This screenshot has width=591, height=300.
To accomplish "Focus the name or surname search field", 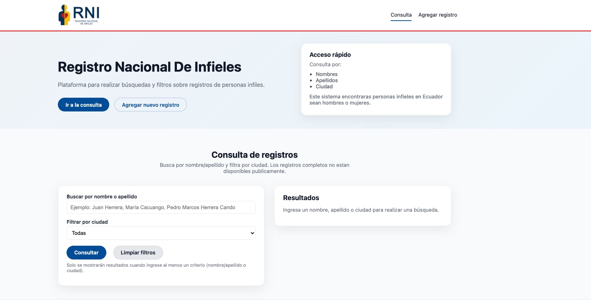I will [161, 207].
